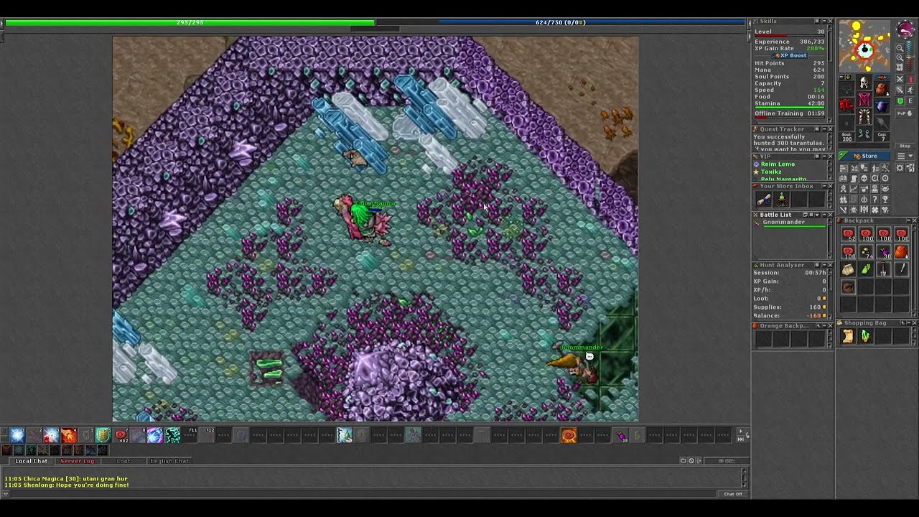Toggle expert mode E button

point(911,101)
